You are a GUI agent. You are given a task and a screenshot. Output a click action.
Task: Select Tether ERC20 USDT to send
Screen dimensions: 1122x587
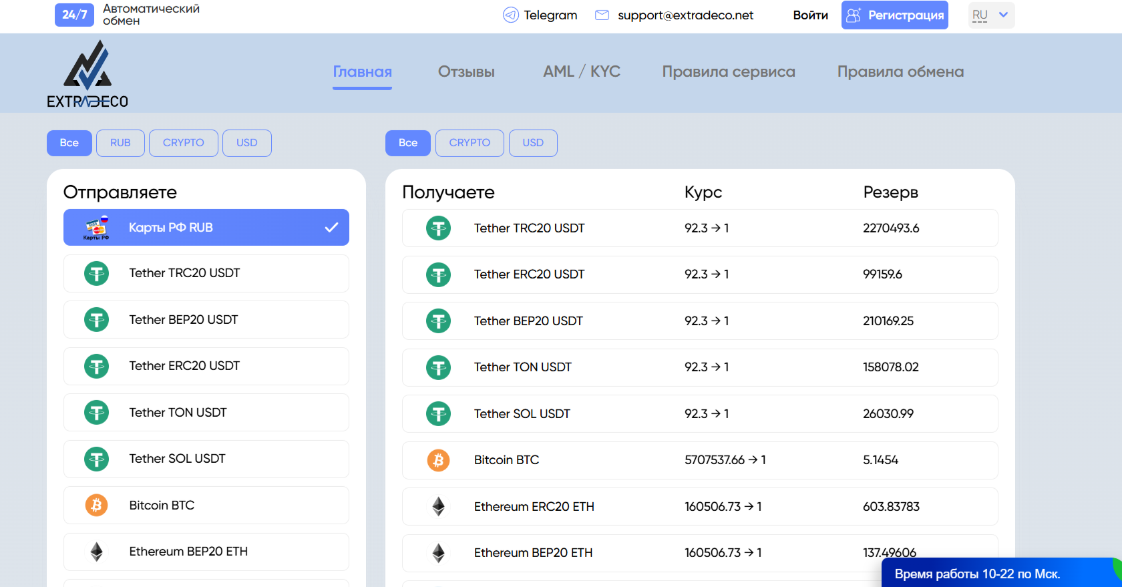click(206, 366)
